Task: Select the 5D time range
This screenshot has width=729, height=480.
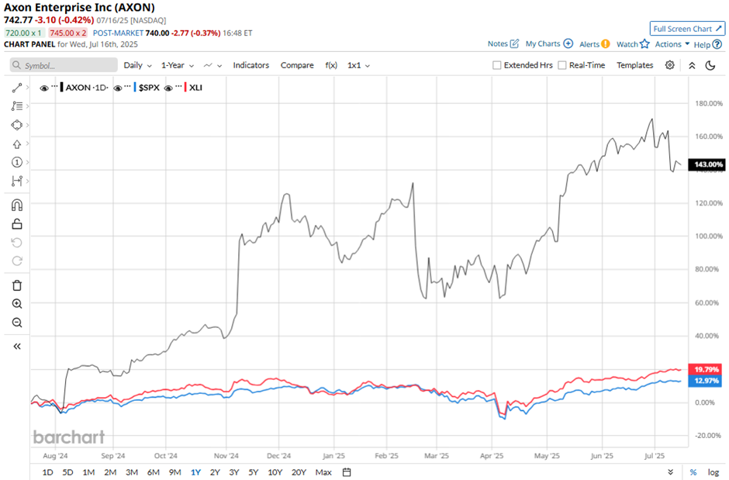Action: 68,472
